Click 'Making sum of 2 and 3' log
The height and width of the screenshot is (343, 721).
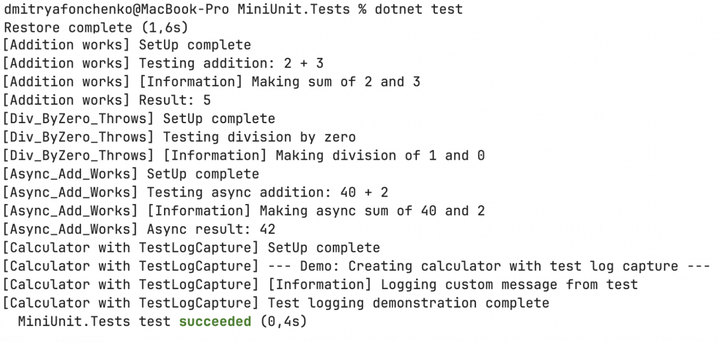336,82
